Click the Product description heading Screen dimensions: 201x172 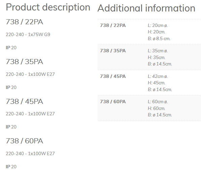pos(48,7)
